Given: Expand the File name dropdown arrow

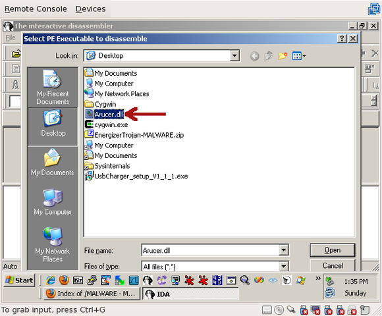Looking at the screenshot, I should coord(284,250).
